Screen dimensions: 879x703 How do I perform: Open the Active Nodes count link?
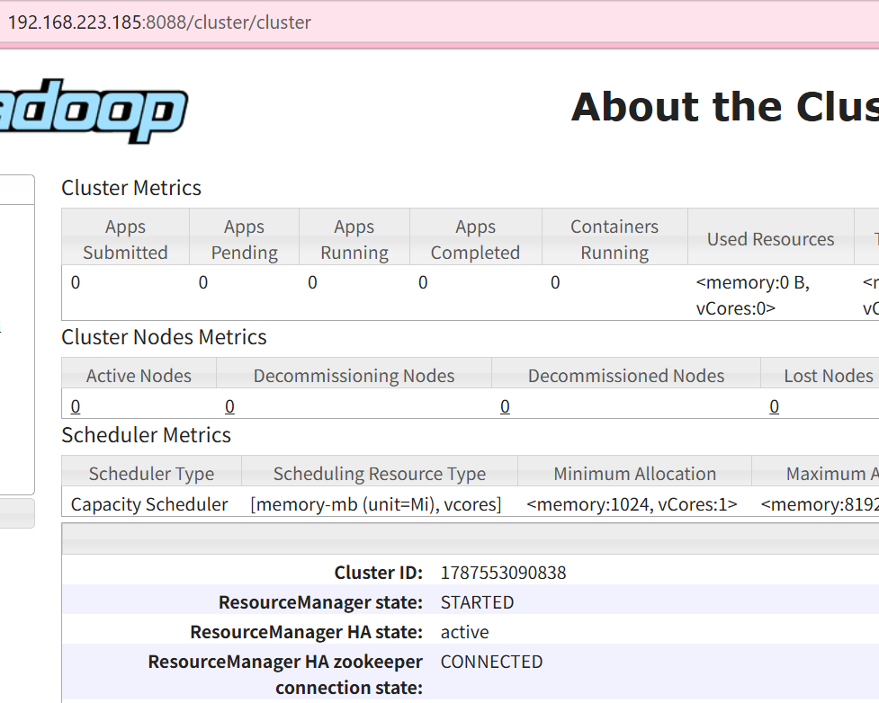[x=75, y=406]
